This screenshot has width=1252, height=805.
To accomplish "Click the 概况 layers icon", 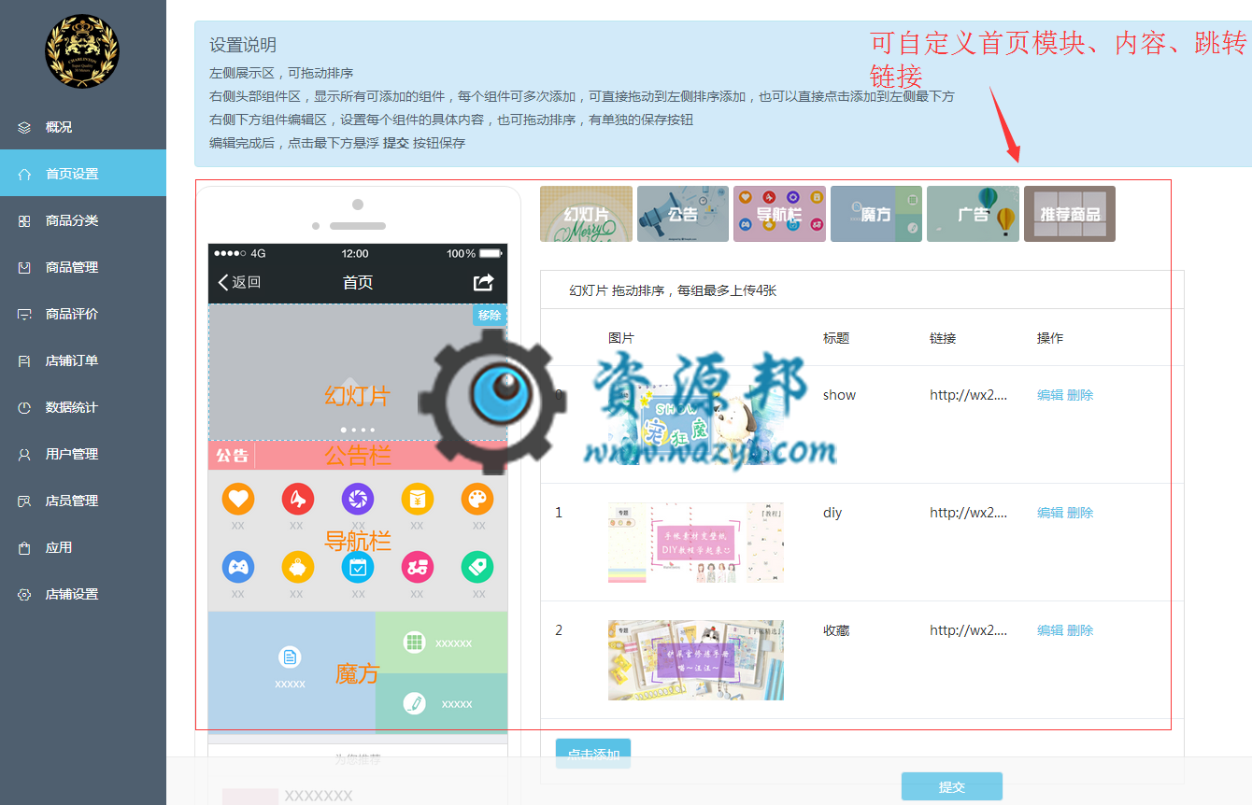I will pos(24,127).
